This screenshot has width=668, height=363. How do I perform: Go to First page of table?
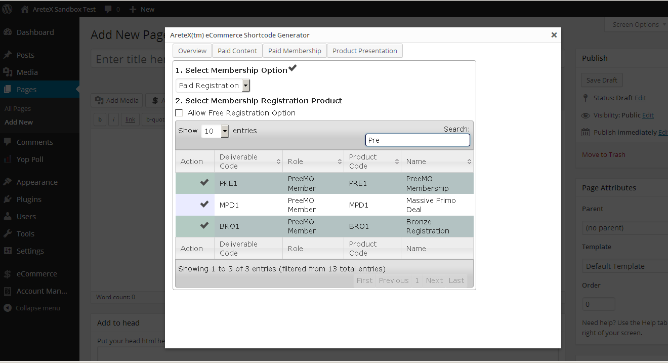click(x=364, y=280)
